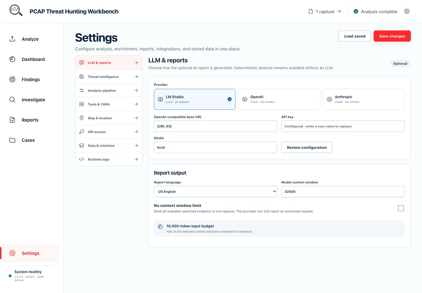Open Threat intelligence settings
The image size is (422, 293).
click(x=109, y=77)
